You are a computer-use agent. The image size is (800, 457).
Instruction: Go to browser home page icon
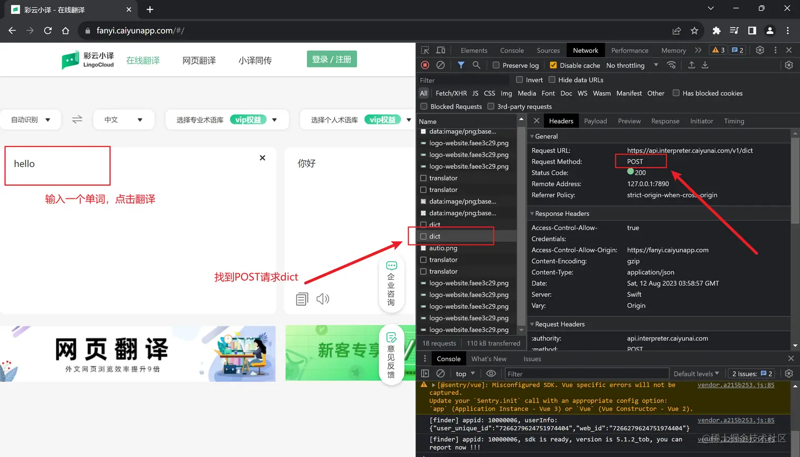66,31
